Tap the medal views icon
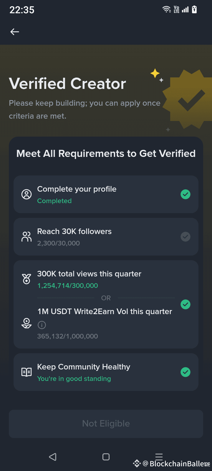This screenshot has width=212, height=471. click(x=26, y=278)
